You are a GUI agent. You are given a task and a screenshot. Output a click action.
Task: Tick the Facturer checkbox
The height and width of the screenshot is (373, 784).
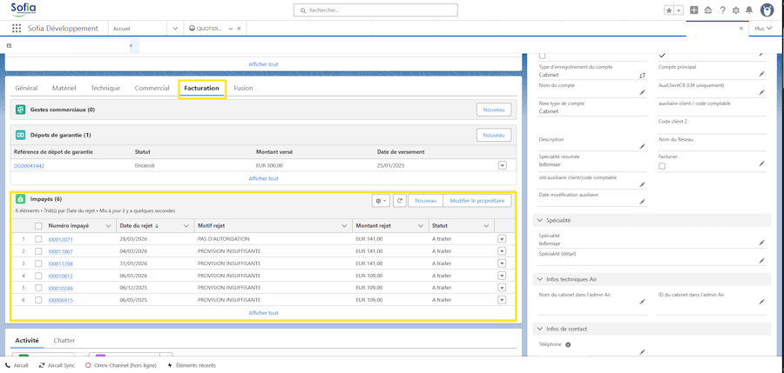point(662,166)
